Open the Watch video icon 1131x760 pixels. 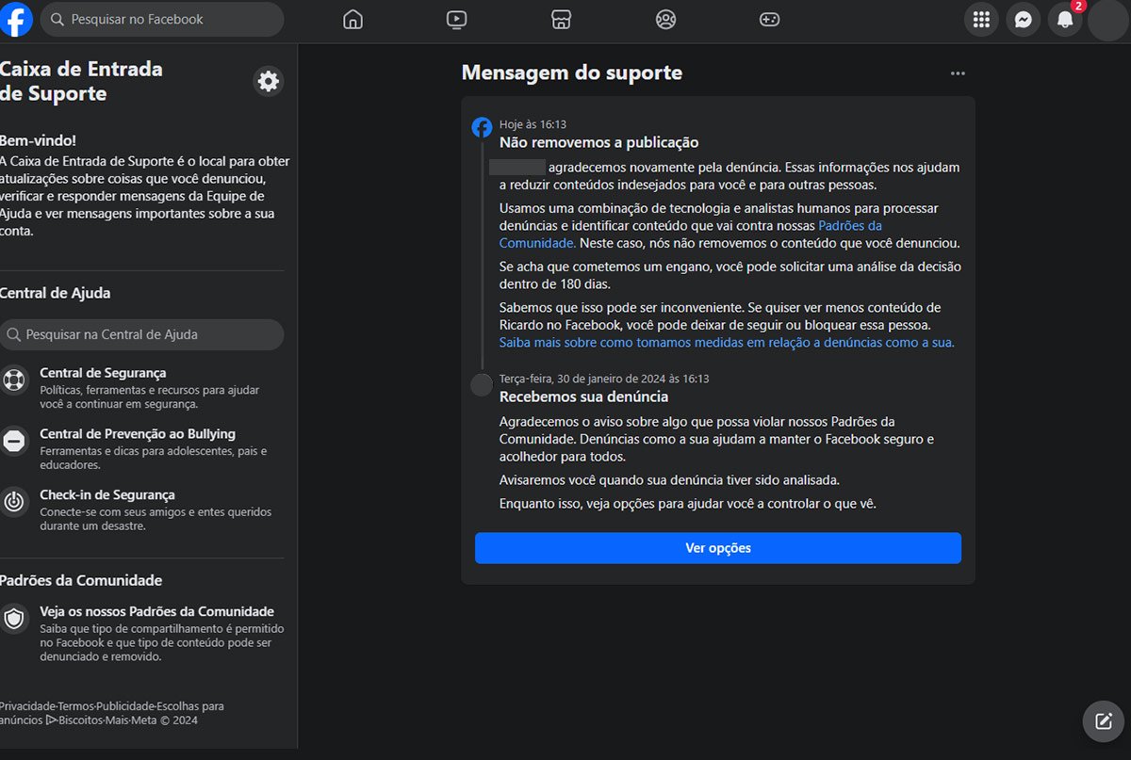point(456,19)
